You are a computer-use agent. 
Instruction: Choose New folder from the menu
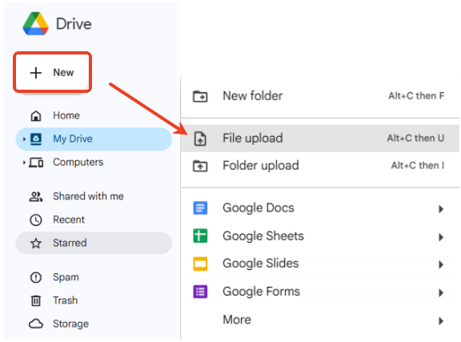320,96
